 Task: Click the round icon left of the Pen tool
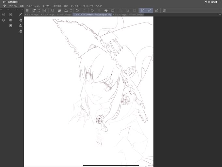tap(11, 14)
